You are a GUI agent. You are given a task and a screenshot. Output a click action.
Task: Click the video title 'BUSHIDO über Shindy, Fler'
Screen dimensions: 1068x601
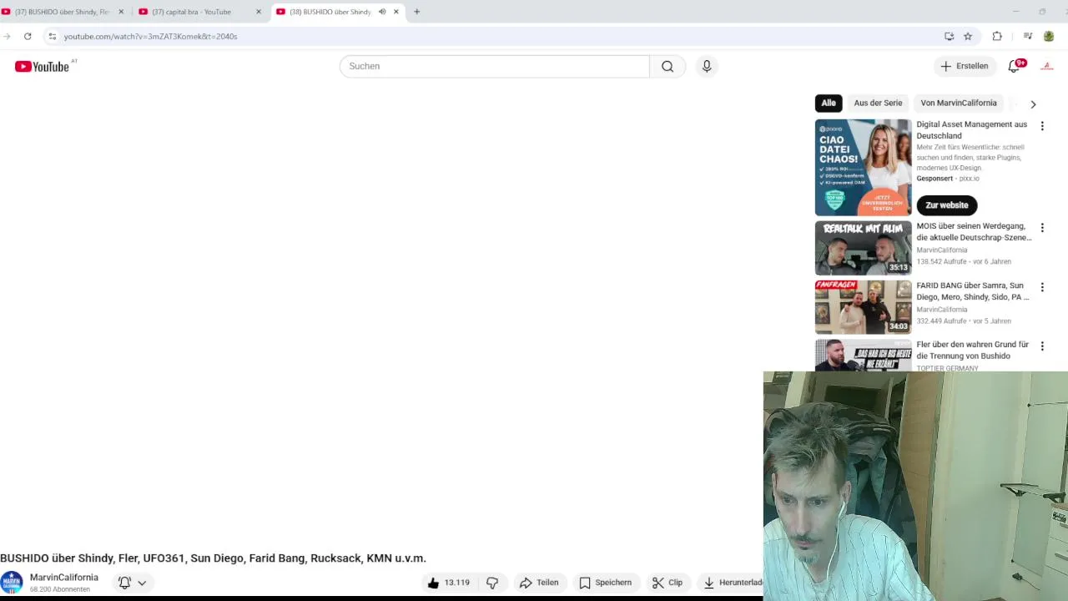tap(213, 558)
